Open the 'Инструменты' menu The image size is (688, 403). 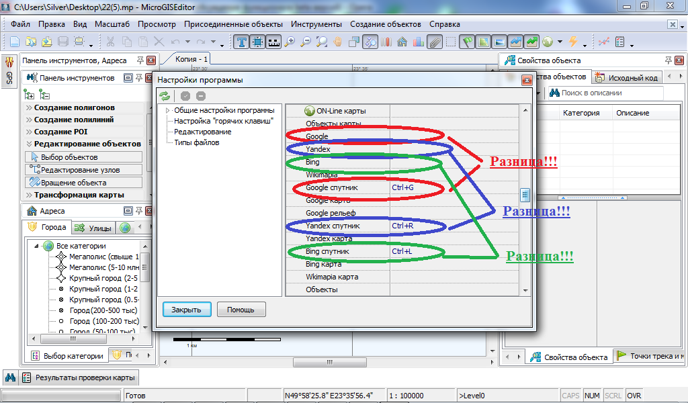click(x=316, y=24)
